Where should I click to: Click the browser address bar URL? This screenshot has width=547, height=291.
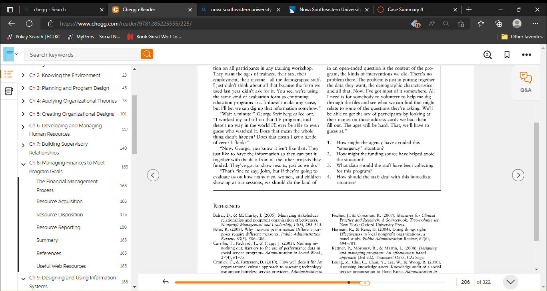[126, 24]
